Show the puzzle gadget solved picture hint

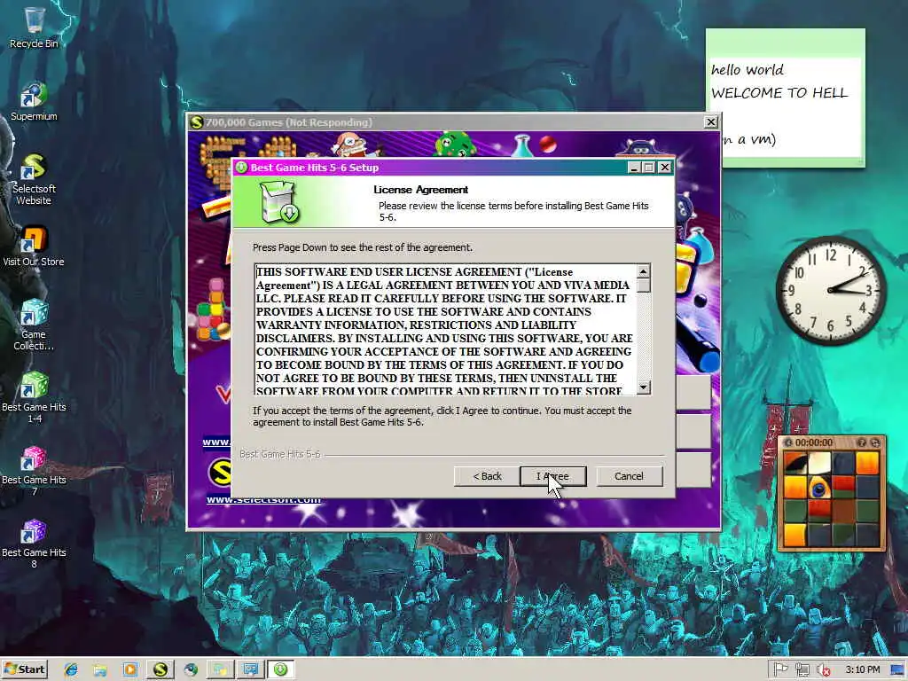tap(862, 442)
